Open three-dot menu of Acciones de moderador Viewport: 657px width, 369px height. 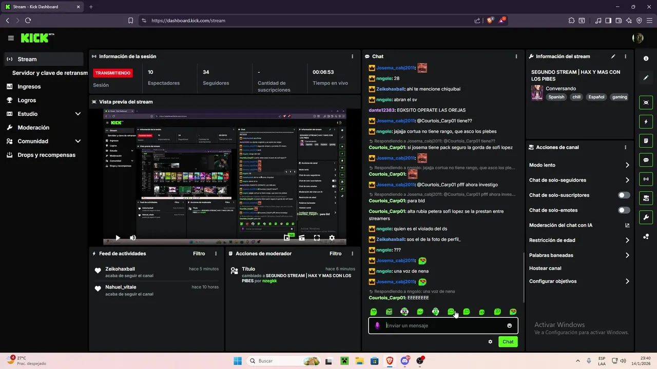point(352,254)
